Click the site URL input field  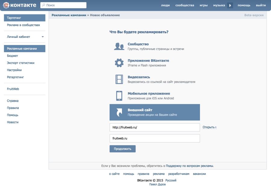[x=154, y=127]
